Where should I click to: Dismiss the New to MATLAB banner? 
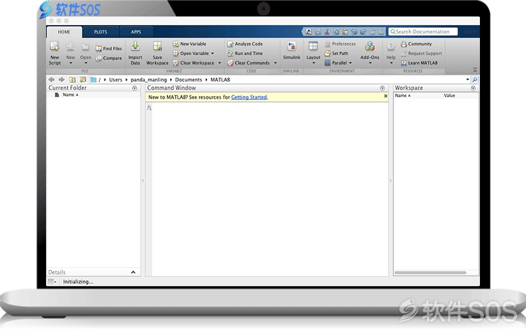pos(385,96)
